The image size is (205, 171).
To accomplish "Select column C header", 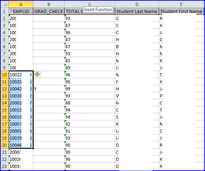I will click(x=90, y=4).
